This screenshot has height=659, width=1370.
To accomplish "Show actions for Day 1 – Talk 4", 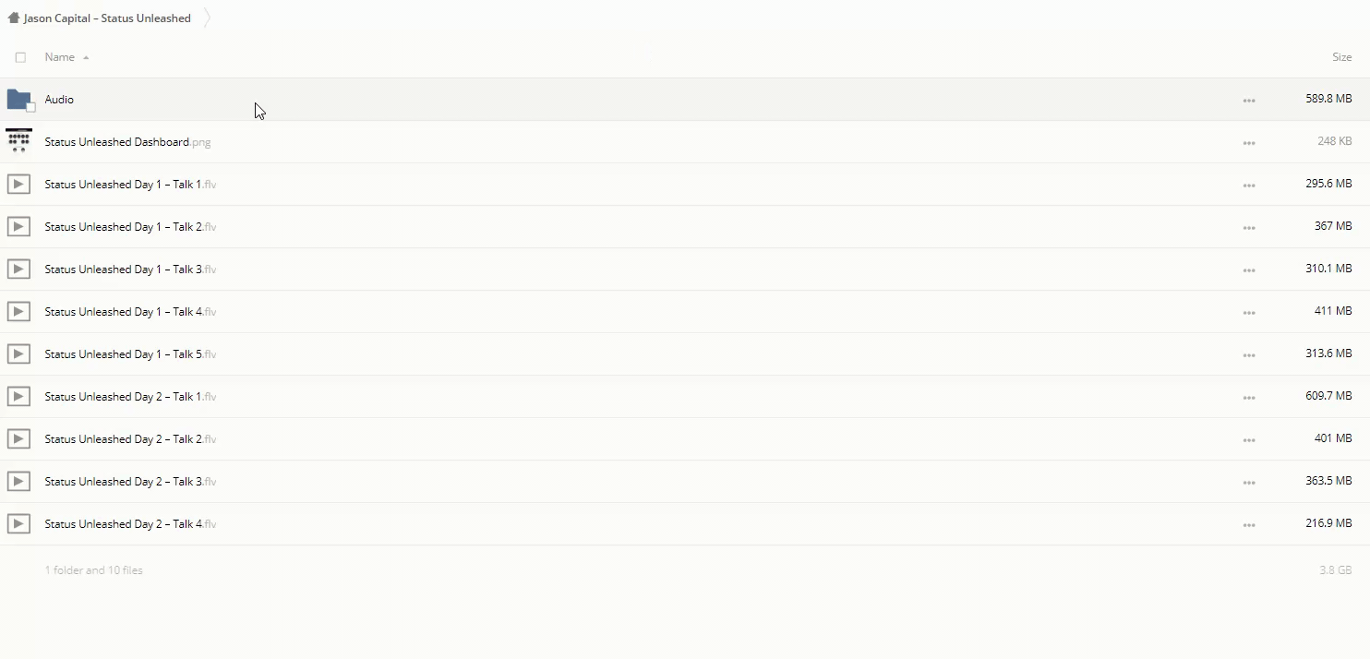I will pyautogui.click(x=1249, y=313).
